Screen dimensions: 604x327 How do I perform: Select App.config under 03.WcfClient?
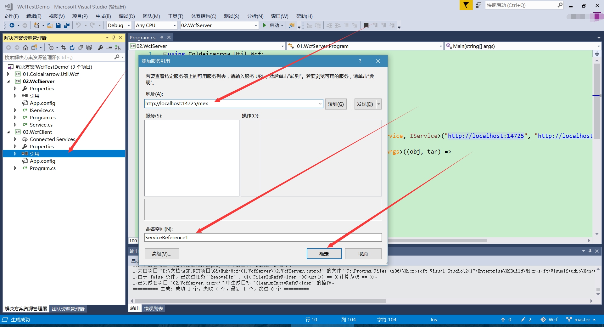[x=42, y=161]
